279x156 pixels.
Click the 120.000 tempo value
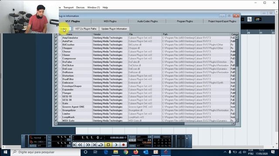point(146,143)
